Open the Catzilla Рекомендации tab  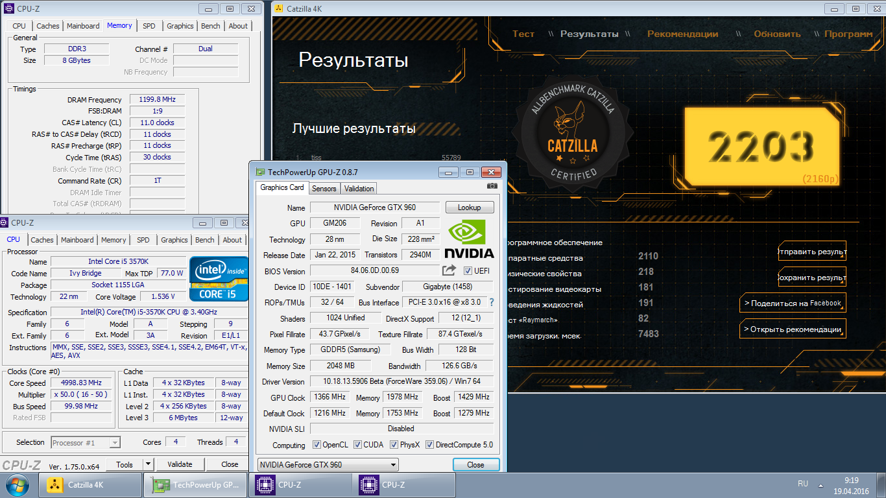(682, 34)
